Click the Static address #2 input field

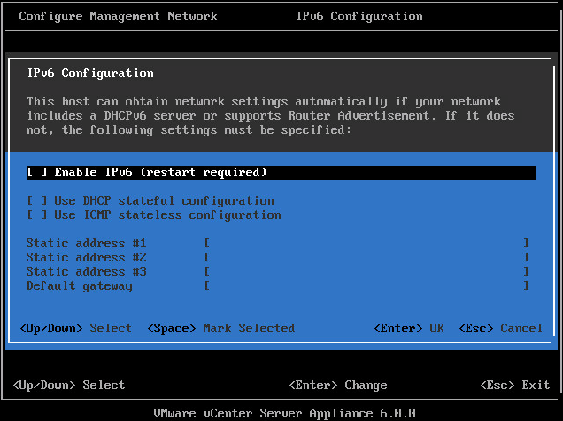[366, 257]
